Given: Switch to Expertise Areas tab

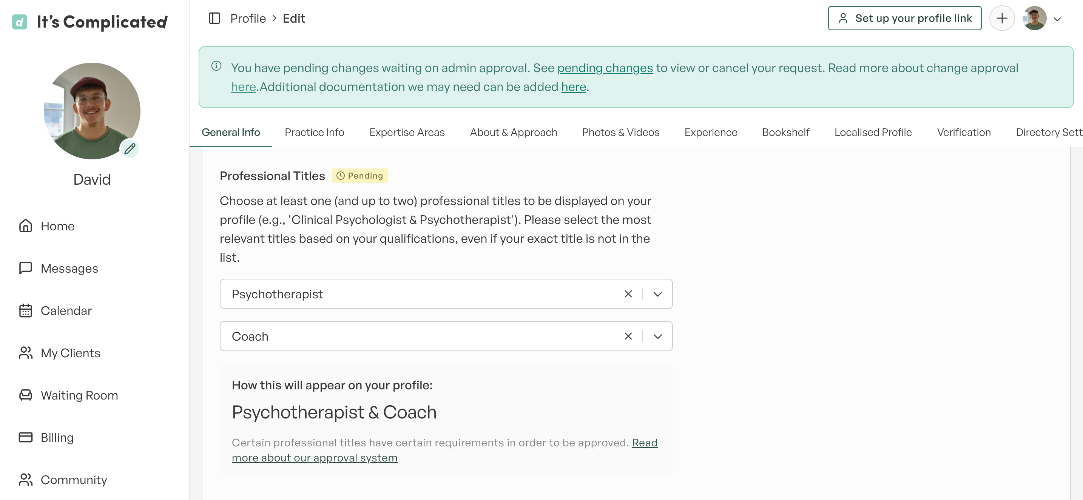Looking at the screenshot, I should click(x=407, y=133).
